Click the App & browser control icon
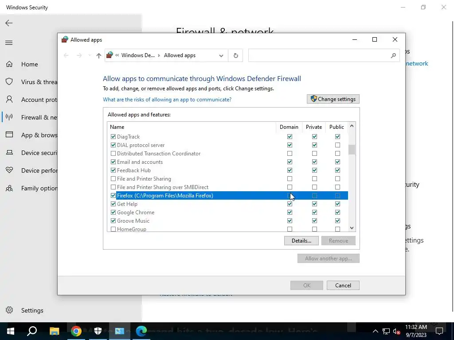454x340 pixels. tap(9, 135)
